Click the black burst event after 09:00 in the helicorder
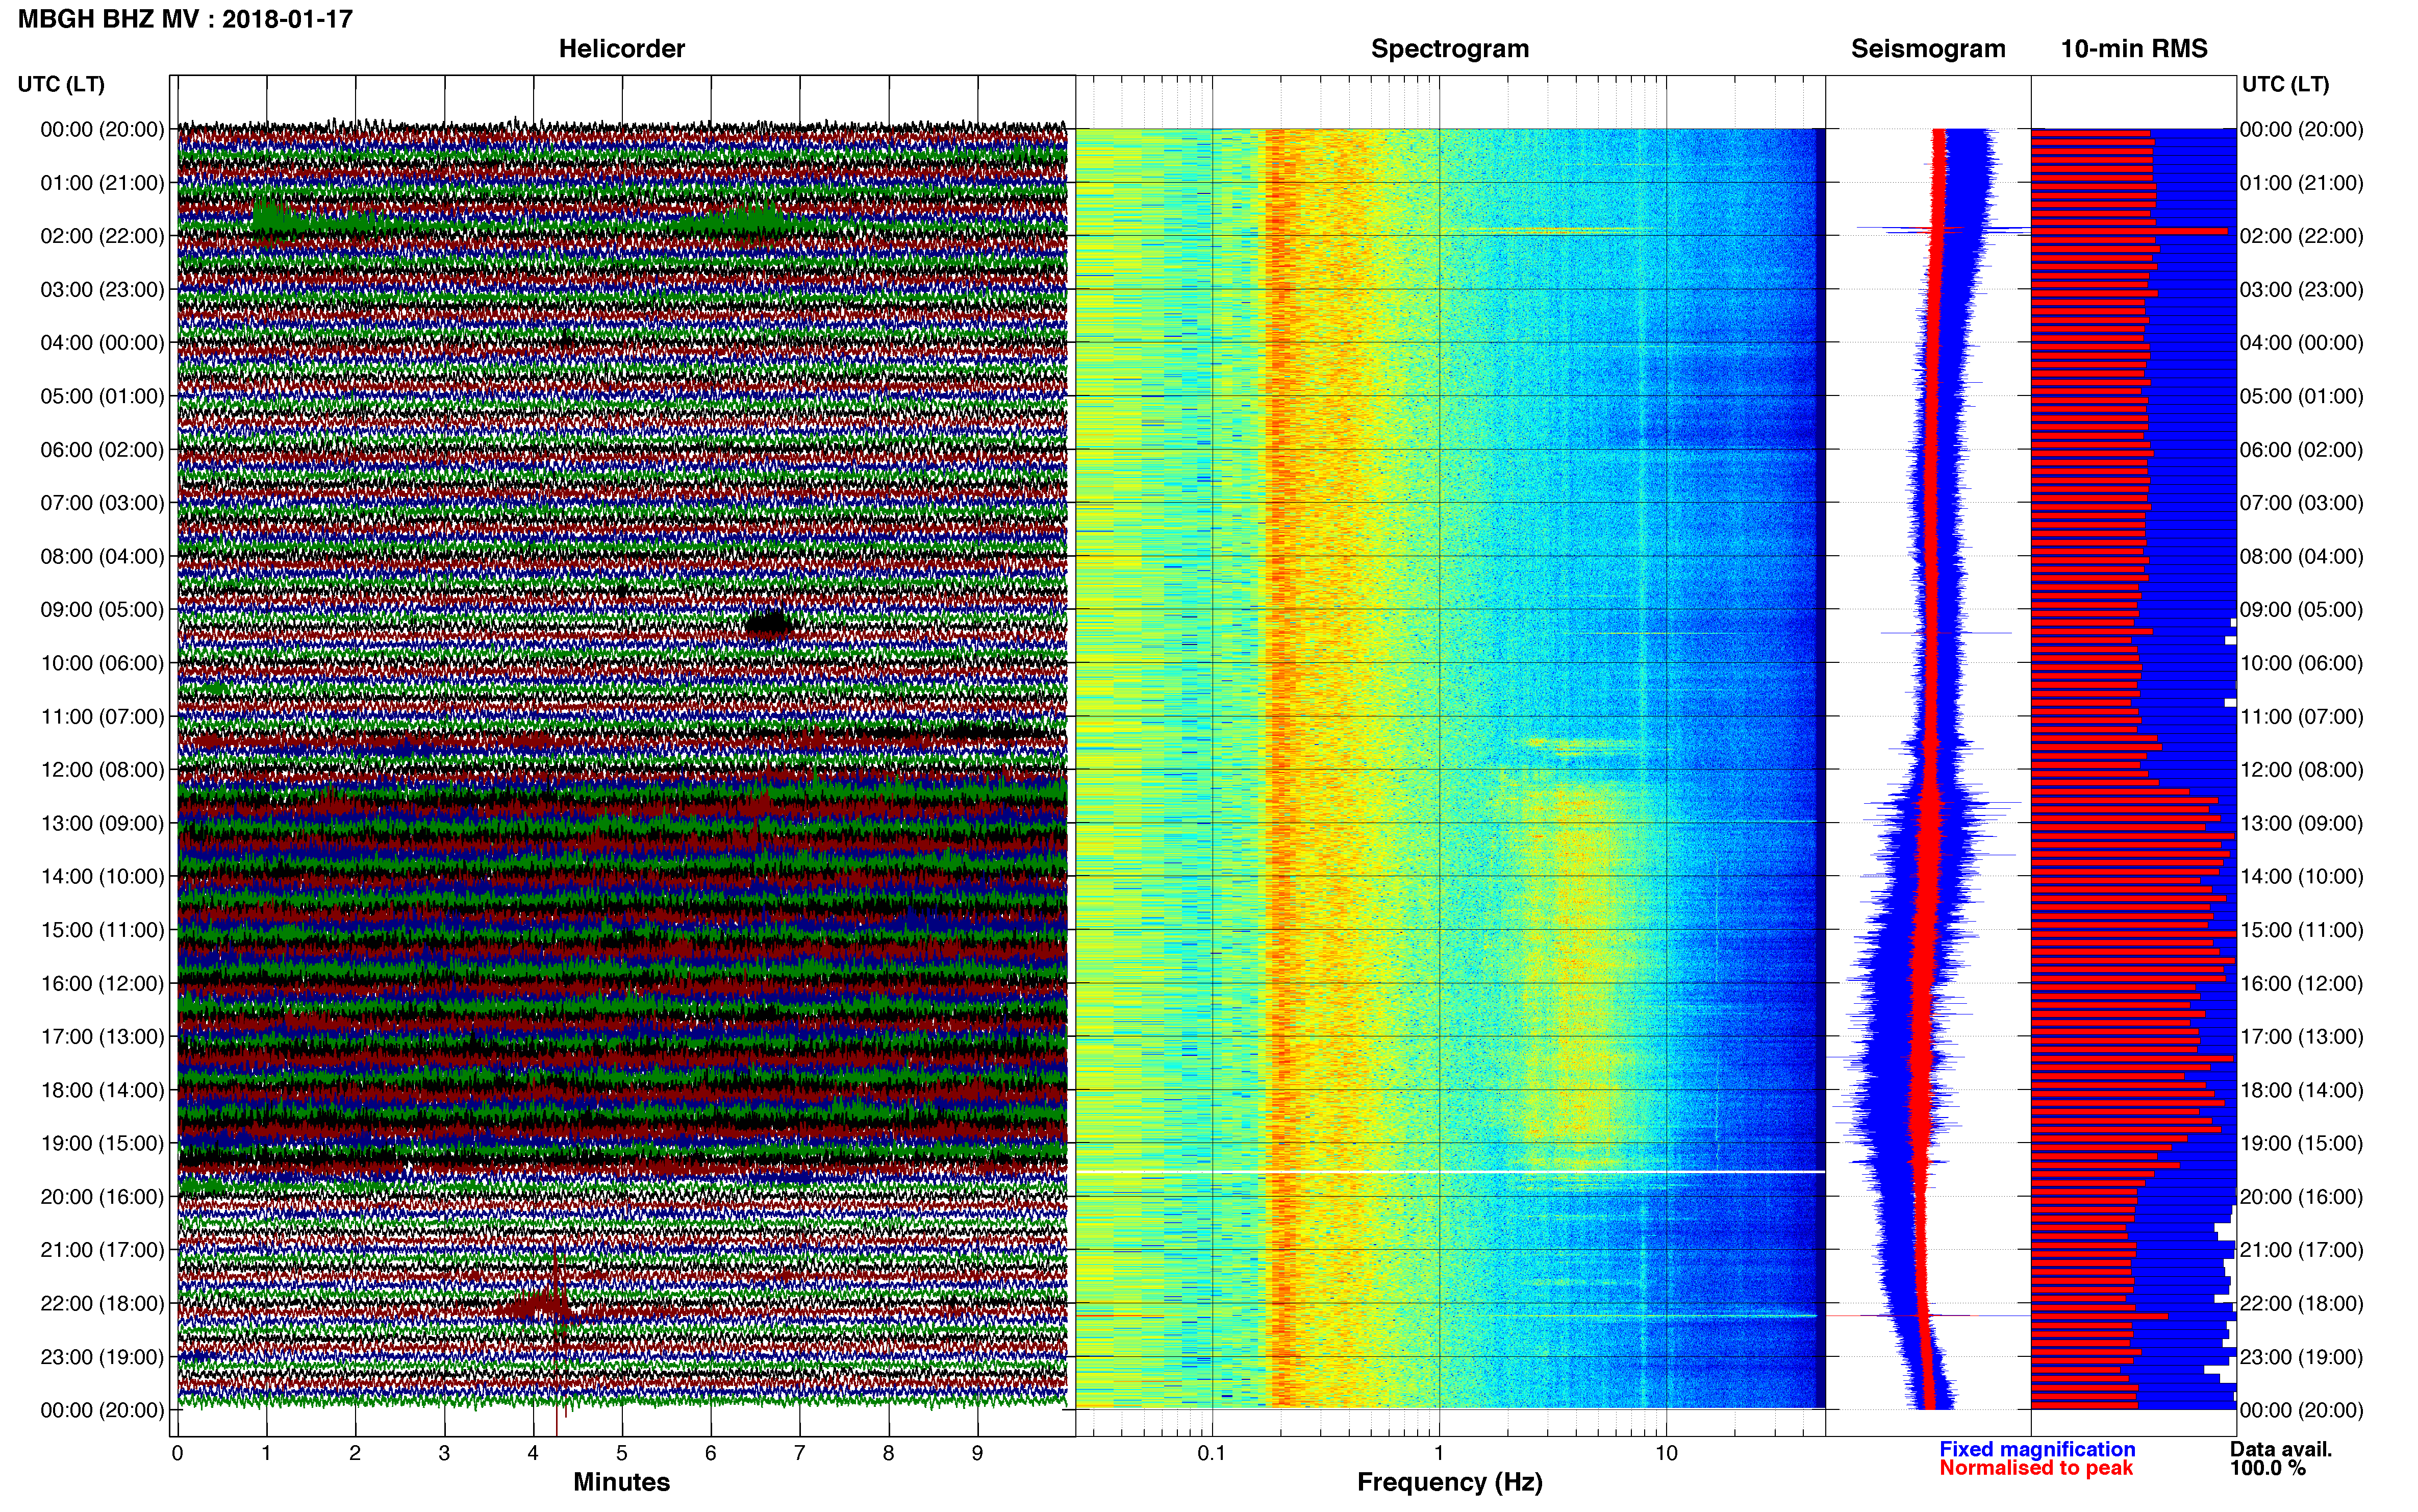This screenshot has width=2418, height=1512. click(x=770, y=624)
